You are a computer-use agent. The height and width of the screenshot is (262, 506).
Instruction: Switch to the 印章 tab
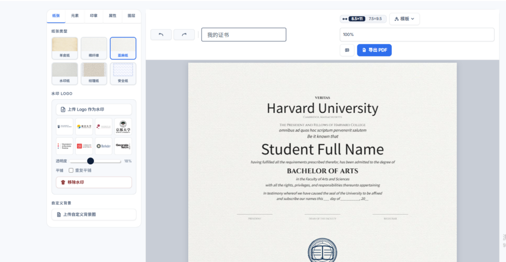93,16
